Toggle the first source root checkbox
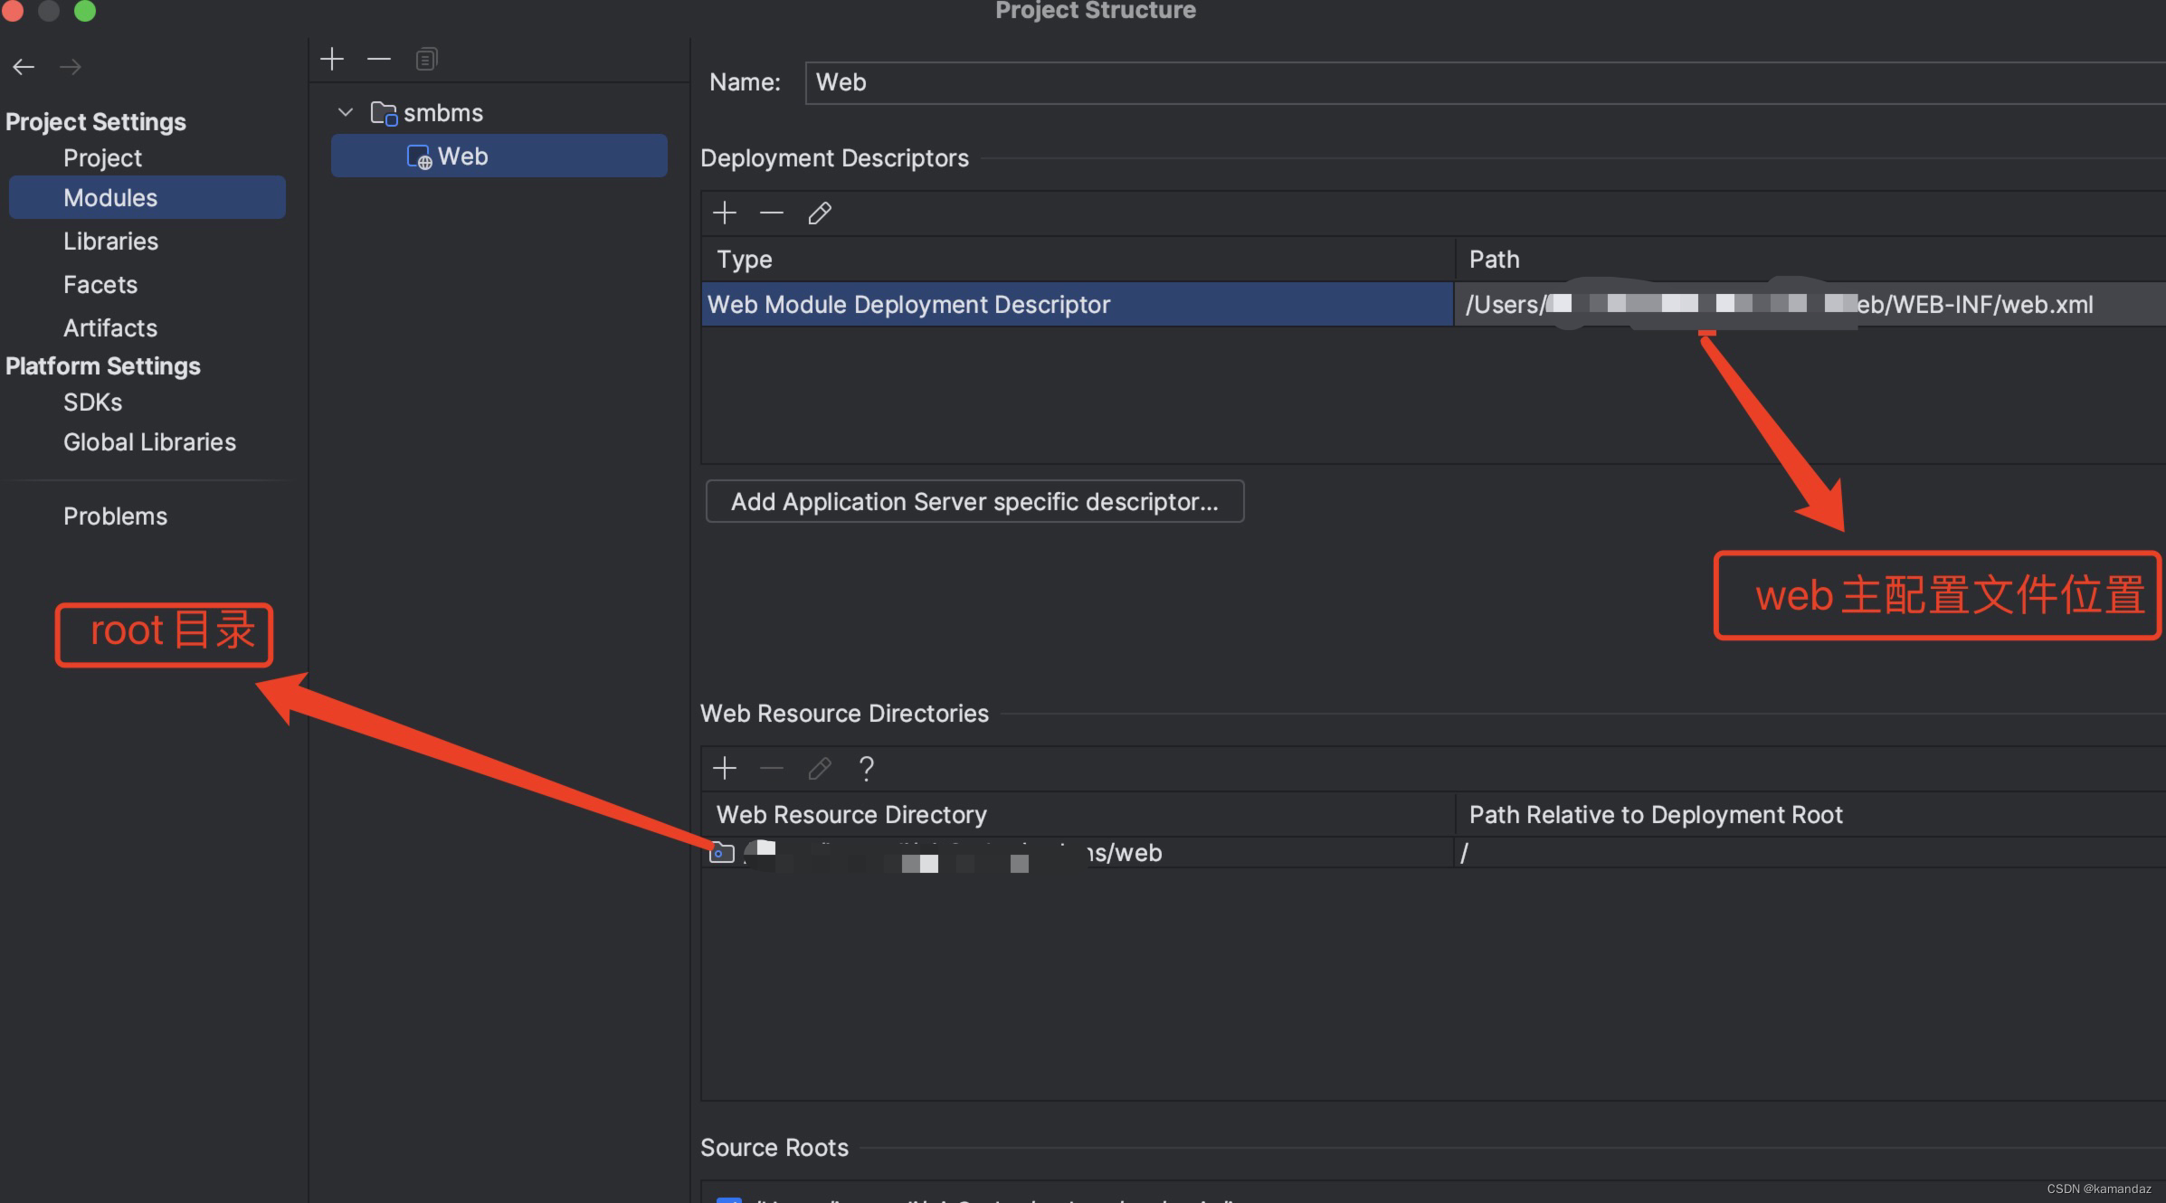This screenshot has height=1203, width=2166. click(729, 1198)
